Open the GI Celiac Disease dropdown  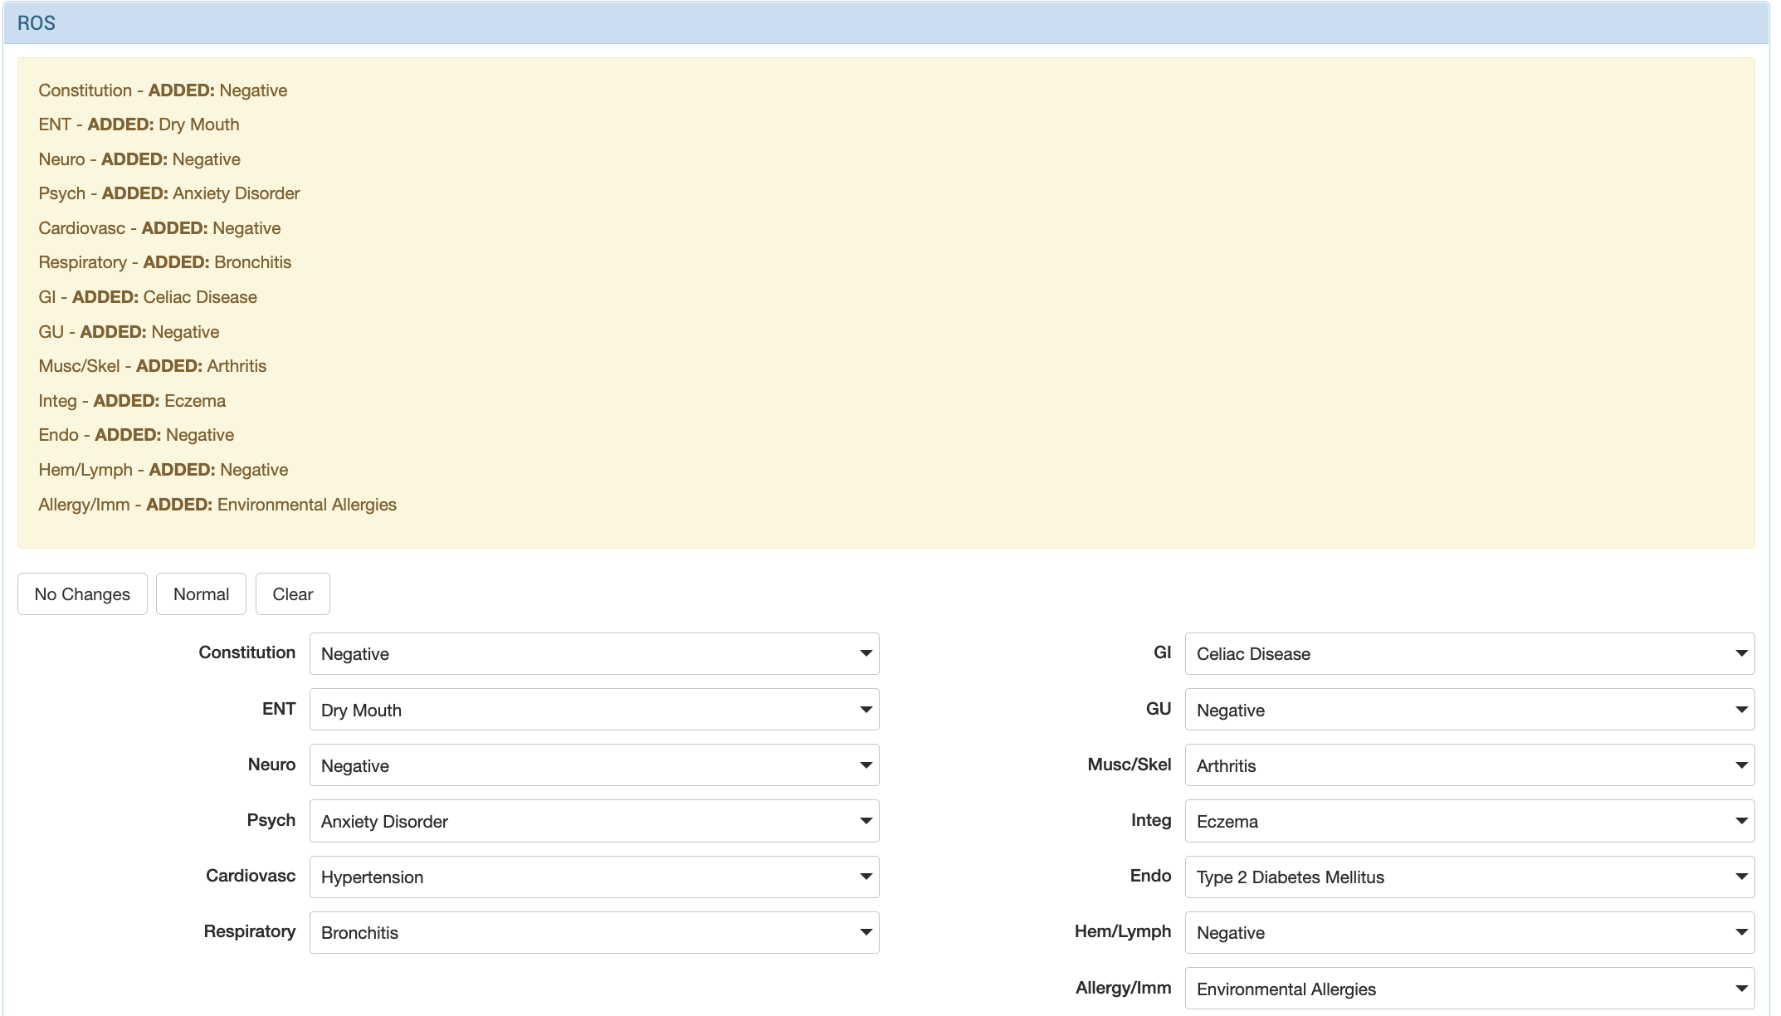[x=1469, y=653]
